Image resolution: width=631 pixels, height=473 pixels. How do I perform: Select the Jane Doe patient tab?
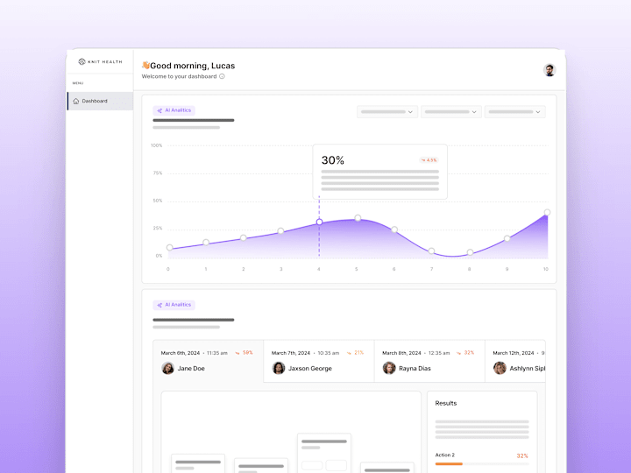point(208,361)
